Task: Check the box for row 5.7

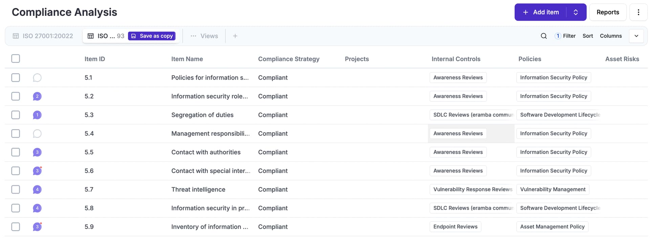Action: (x=16, y=189)
